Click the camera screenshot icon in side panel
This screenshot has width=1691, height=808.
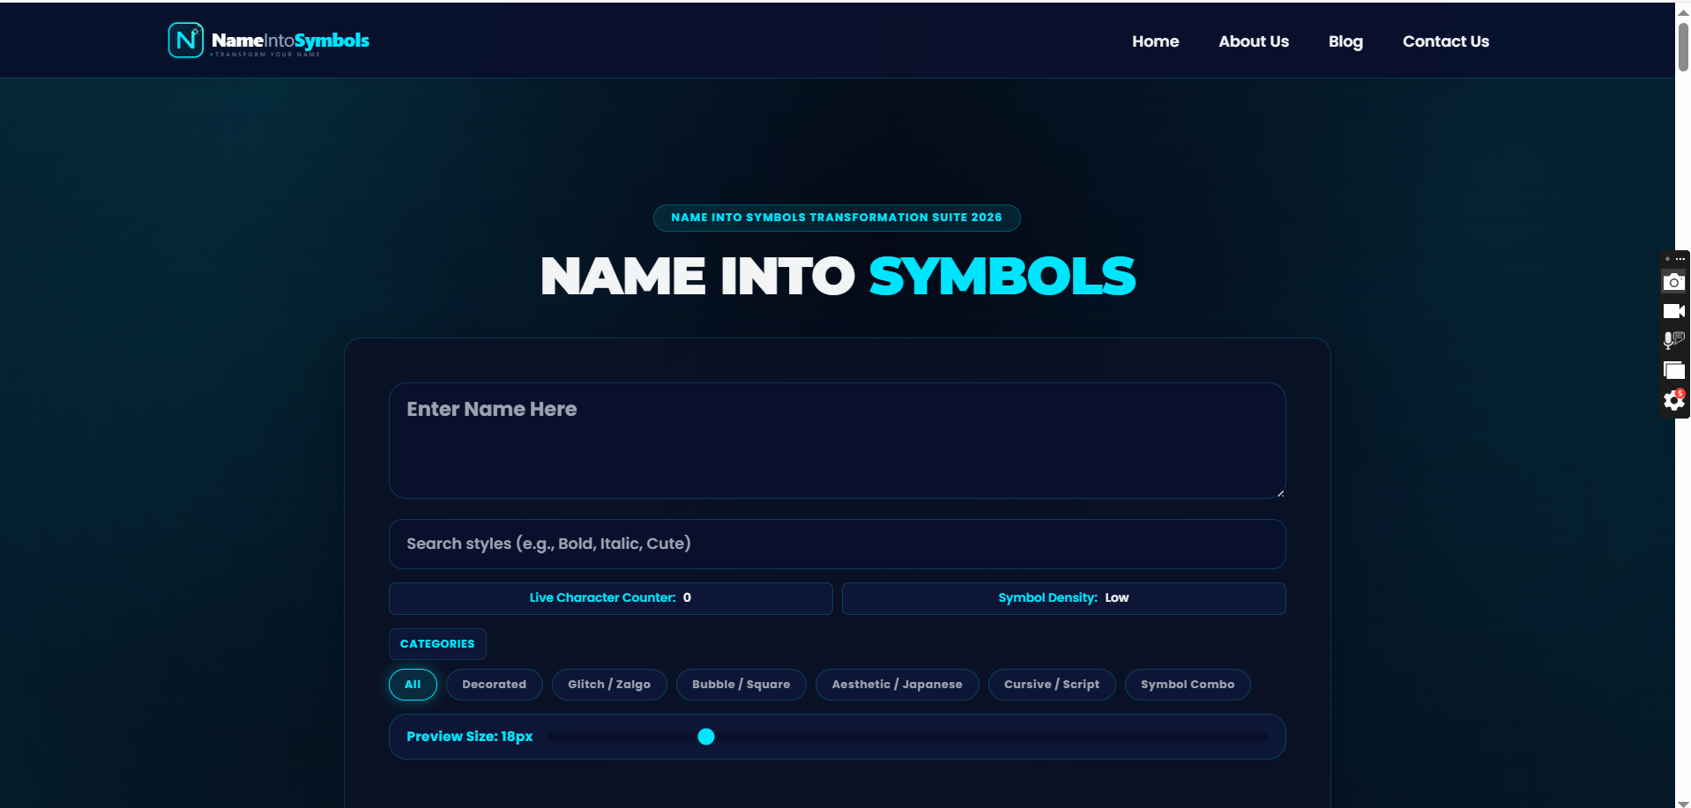pyautogui.click(x=1673, y=282)
